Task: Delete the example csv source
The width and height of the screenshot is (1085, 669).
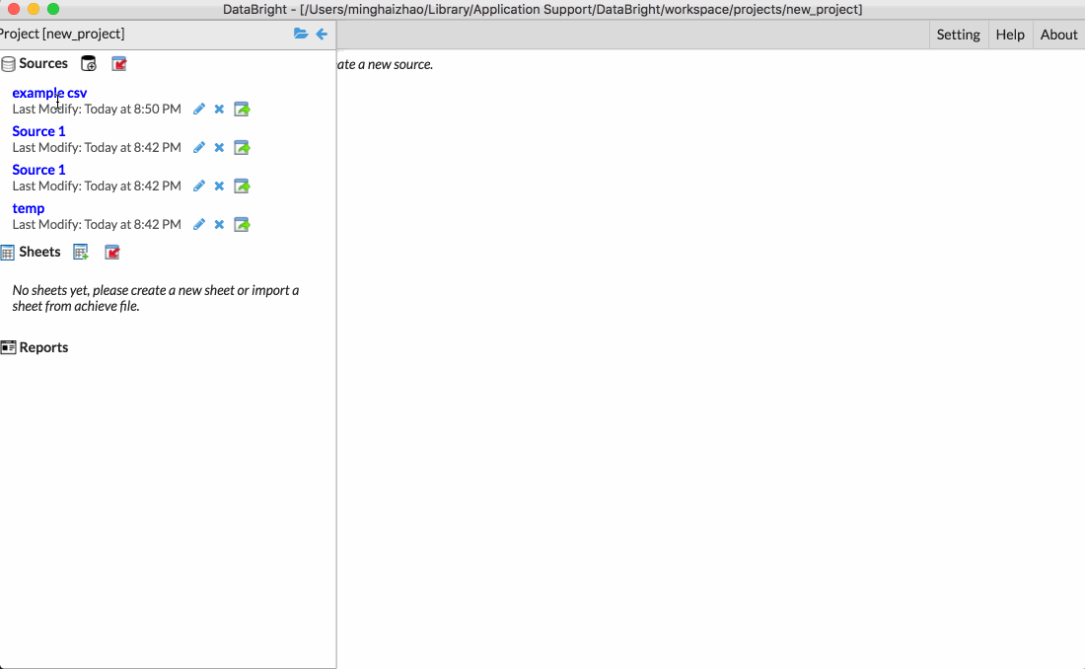Action: click(219, 109)
